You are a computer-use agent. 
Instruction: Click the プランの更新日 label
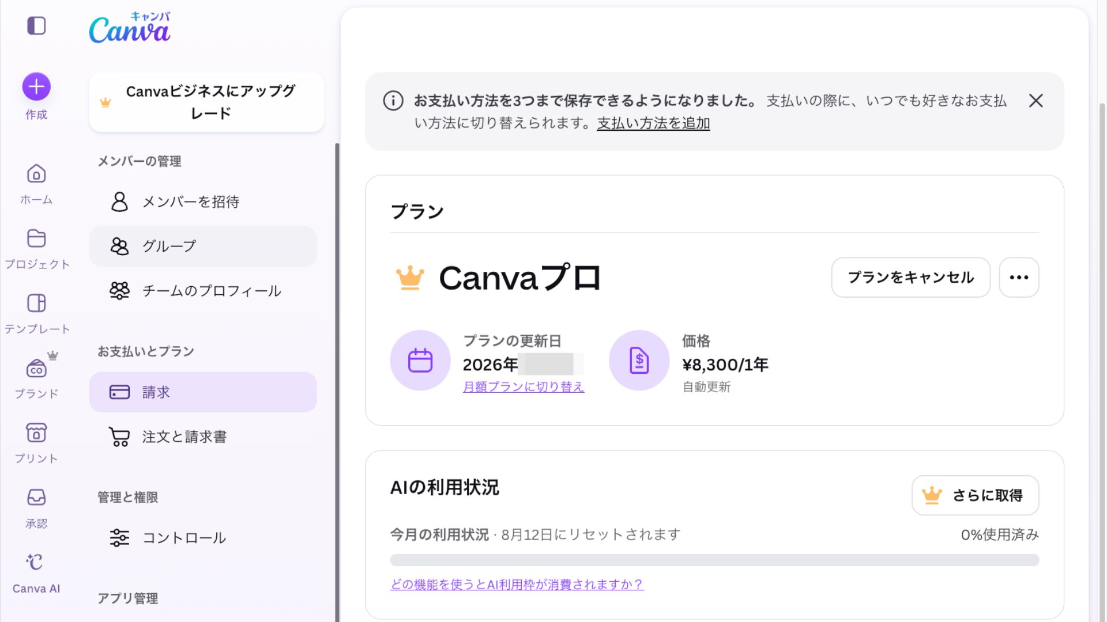click(512, 341)
